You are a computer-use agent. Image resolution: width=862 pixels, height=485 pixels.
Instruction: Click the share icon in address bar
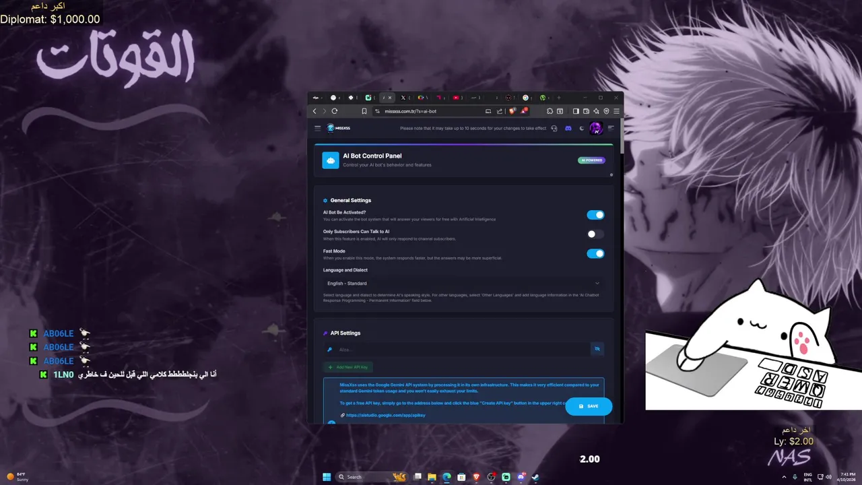pos(500,111)
